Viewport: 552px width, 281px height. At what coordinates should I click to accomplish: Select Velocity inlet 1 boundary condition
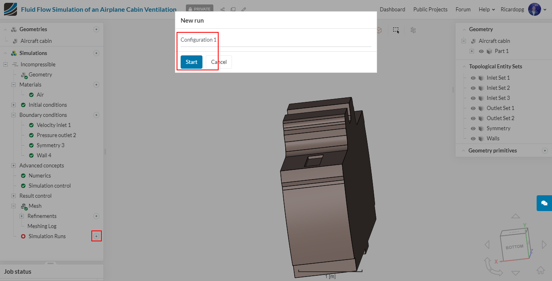[54, 125]
